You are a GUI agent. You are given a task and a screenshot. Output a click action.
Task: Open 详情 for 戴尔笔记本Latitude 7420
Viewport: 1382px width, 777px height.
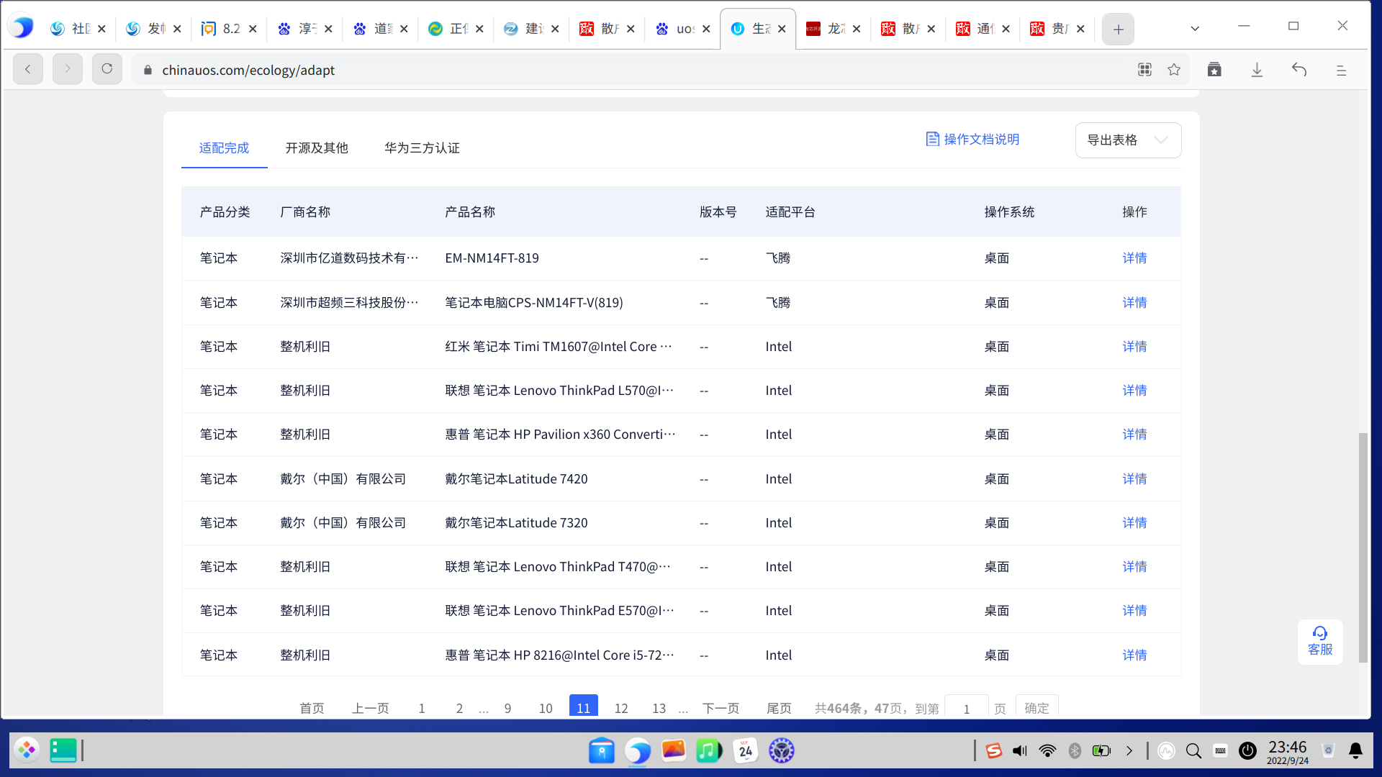pyautogui.click(x=1134, y=478)
